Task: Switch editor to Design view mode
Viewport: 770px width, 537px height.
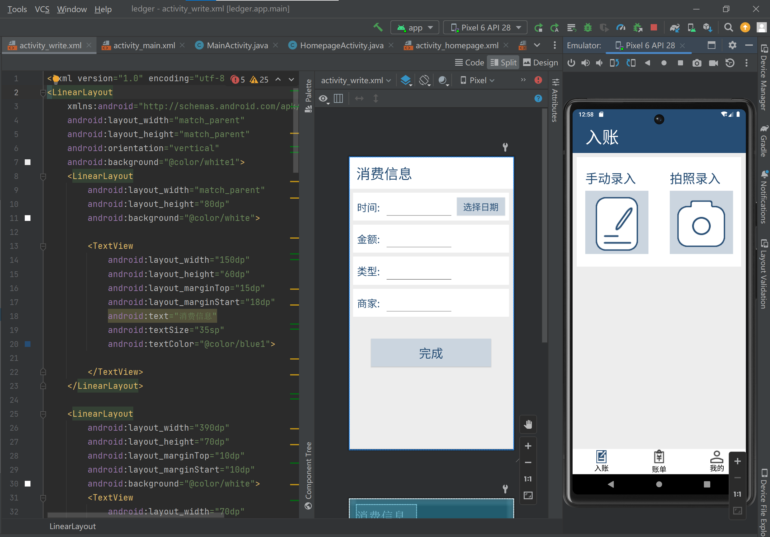Action: click(x=540, y=63)
